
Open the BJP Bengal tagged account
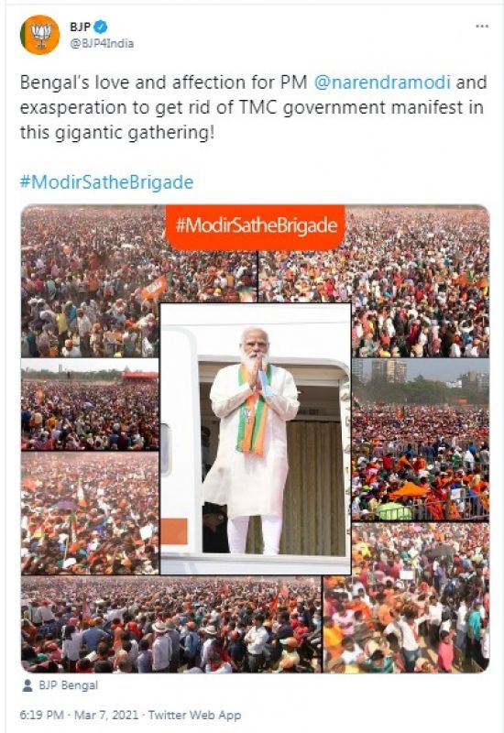click(x=68, y=685)
